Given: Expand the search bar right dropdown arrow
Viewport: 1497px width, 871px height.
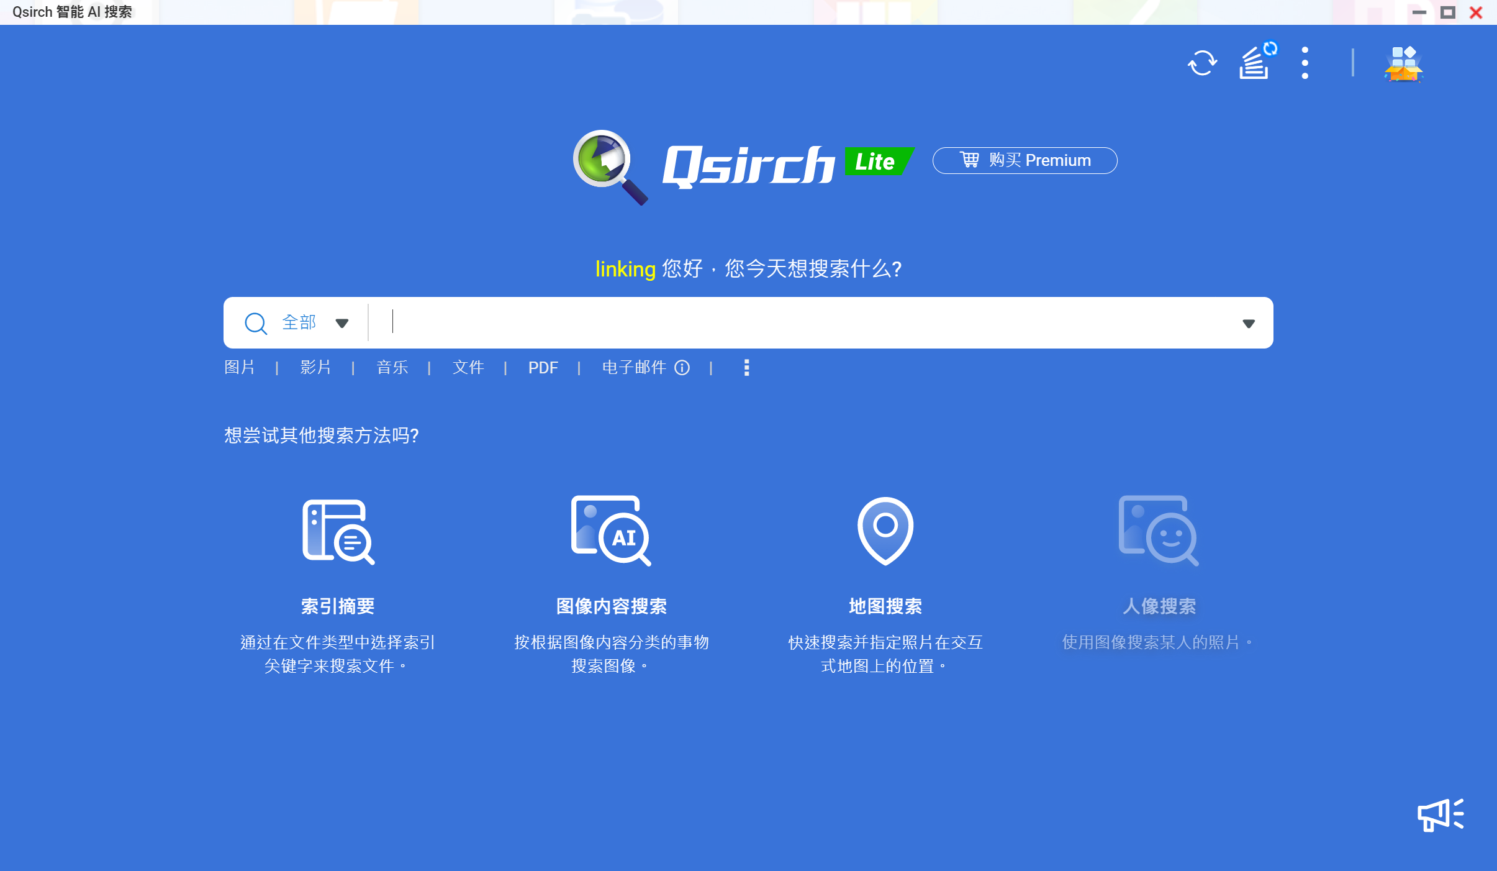Looking at the screenshot, I should click(x=1248, y=323).
